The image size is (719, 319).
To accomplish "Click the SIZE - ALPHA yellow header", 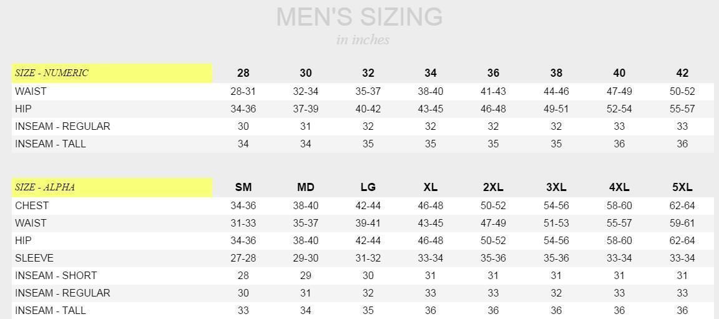I will [x=112, y=187].
